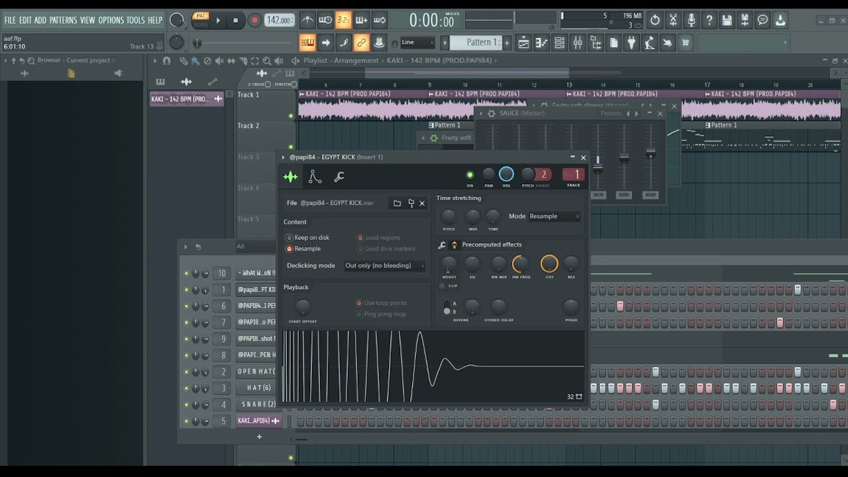
Task: Click the CUT knob under Precomputed effects
Action: (549, 264)
